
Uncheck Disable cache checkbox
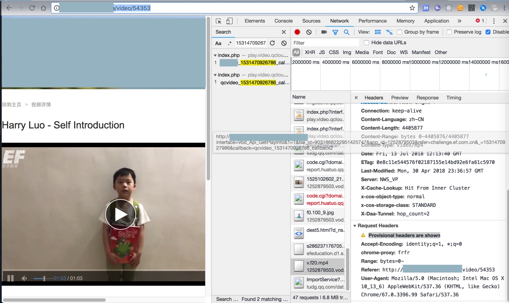point(488,32)
